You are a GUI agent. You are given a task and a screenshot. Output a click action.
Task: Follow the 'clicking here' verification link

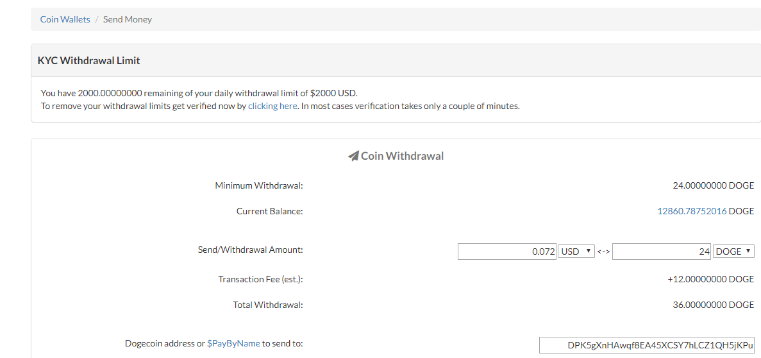(x=272, y=106)
